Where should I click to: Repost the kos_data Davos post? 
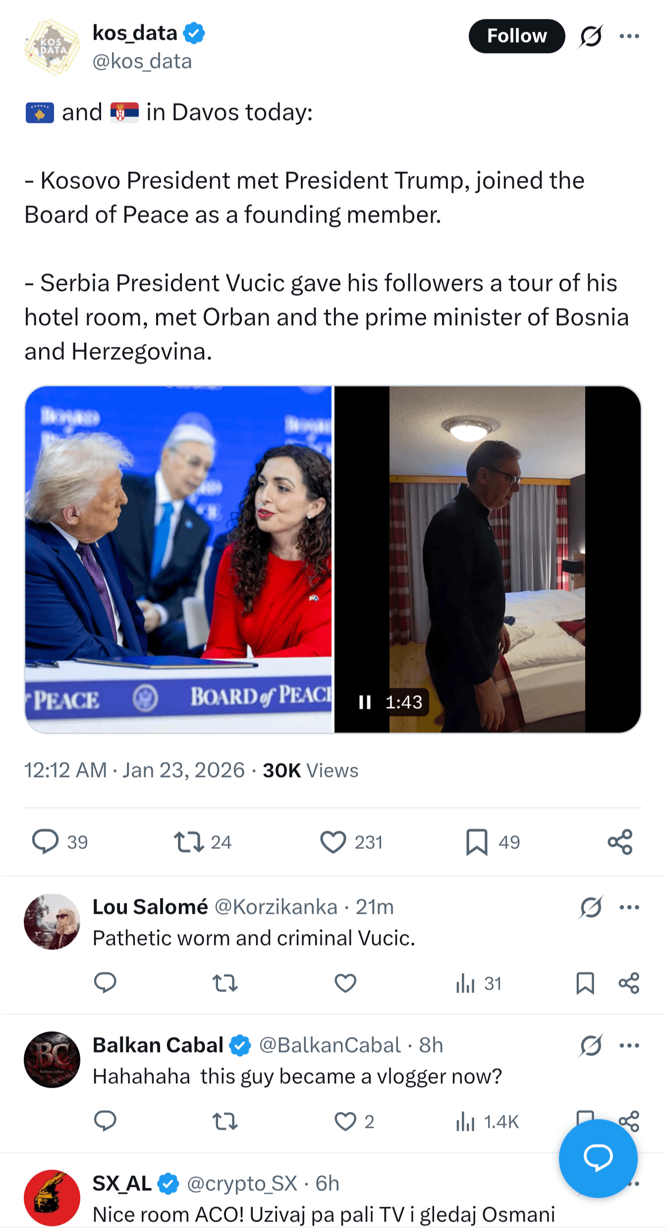click(x=189, y=841)
